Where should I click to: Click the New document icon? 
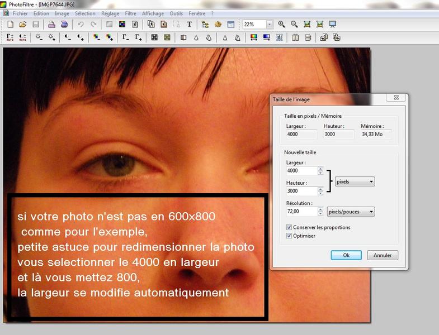[10, 25]
